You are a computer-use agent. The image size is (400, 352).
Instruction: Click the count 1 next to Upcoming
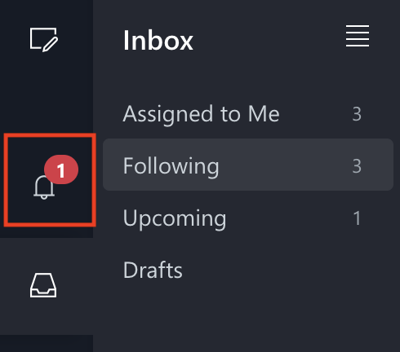coord(357,218)
